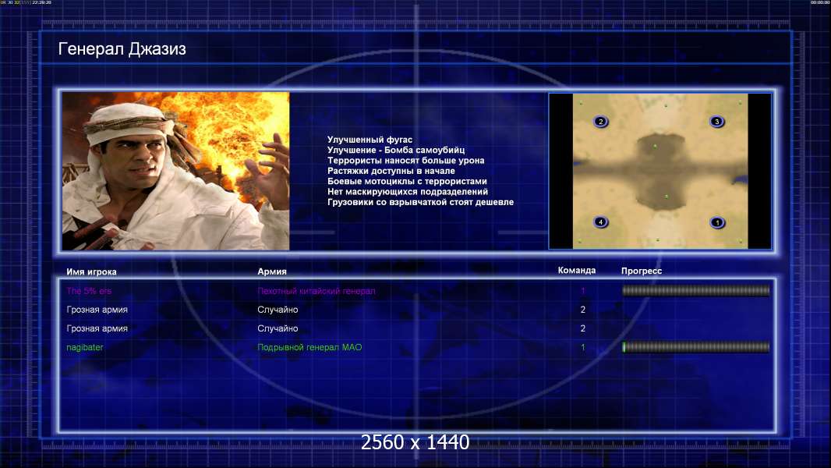The height and width of the screenshot is (468, 831).
Task: Select player 'nagibater'
Action: 85,347
